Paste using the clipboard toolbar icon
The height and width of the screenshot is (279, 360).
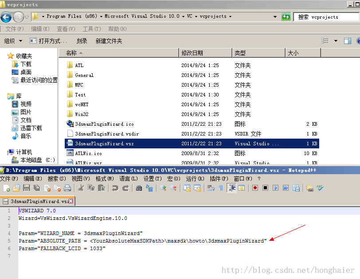click(x=101, y=188)
